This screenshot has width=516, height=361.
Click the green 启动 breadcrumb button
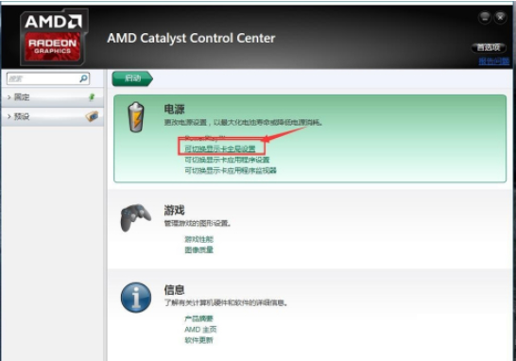coord(132,78)
